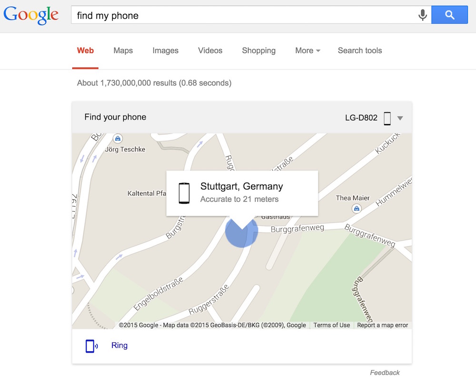Viewport: 476px width, 386px height.
Task: Click the Engelboldstraße street label
Action: pyautogui.click(x=159, y=294)
